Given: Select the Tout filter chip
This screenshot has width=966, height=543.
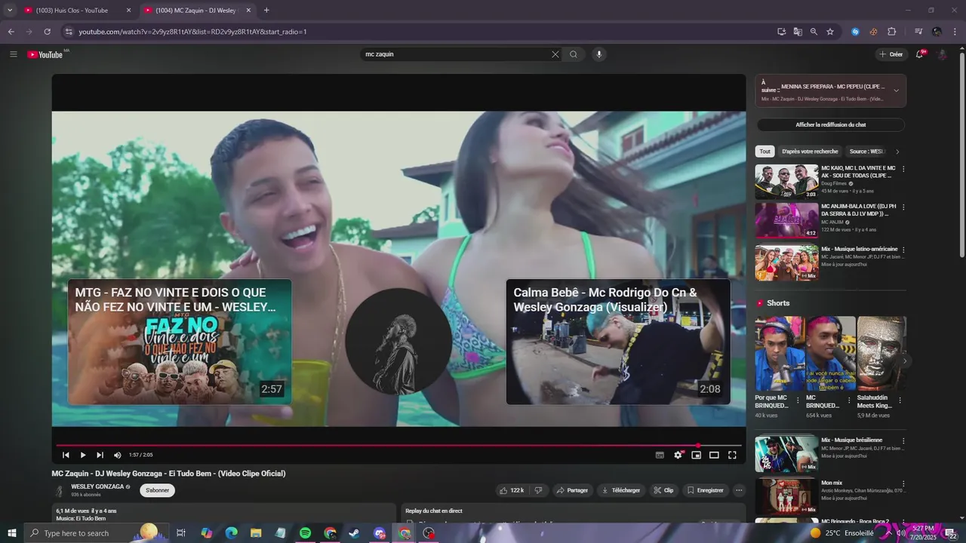Looking at the screenshot, I should pos(764,152).
